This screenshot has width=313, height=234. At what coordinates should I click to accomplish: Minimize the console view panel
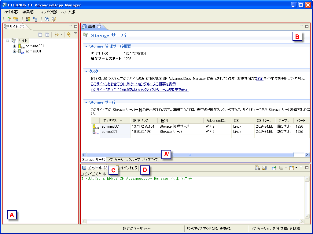[x=301, y=167]
